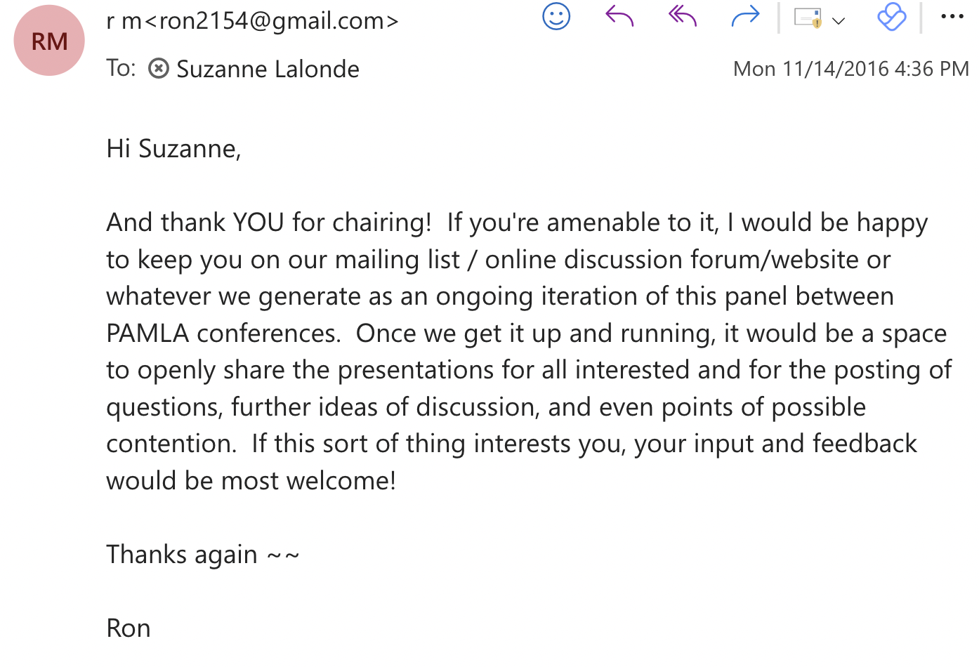Image resolution: width=979 pixels, height=667 pixels.
Task: Click the circled X beside Suzanne Lalonde
Action: tap(159, 69)
